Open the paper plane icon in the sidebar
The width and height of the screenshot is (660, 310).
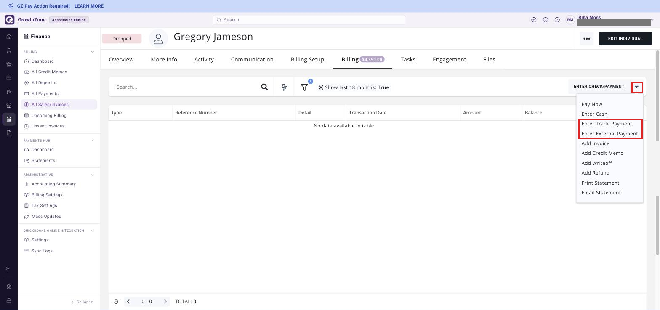9,92
